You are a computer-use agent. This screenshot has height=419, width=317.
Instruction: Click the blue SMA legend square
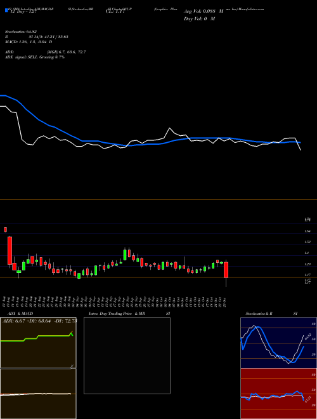(7, 10)
